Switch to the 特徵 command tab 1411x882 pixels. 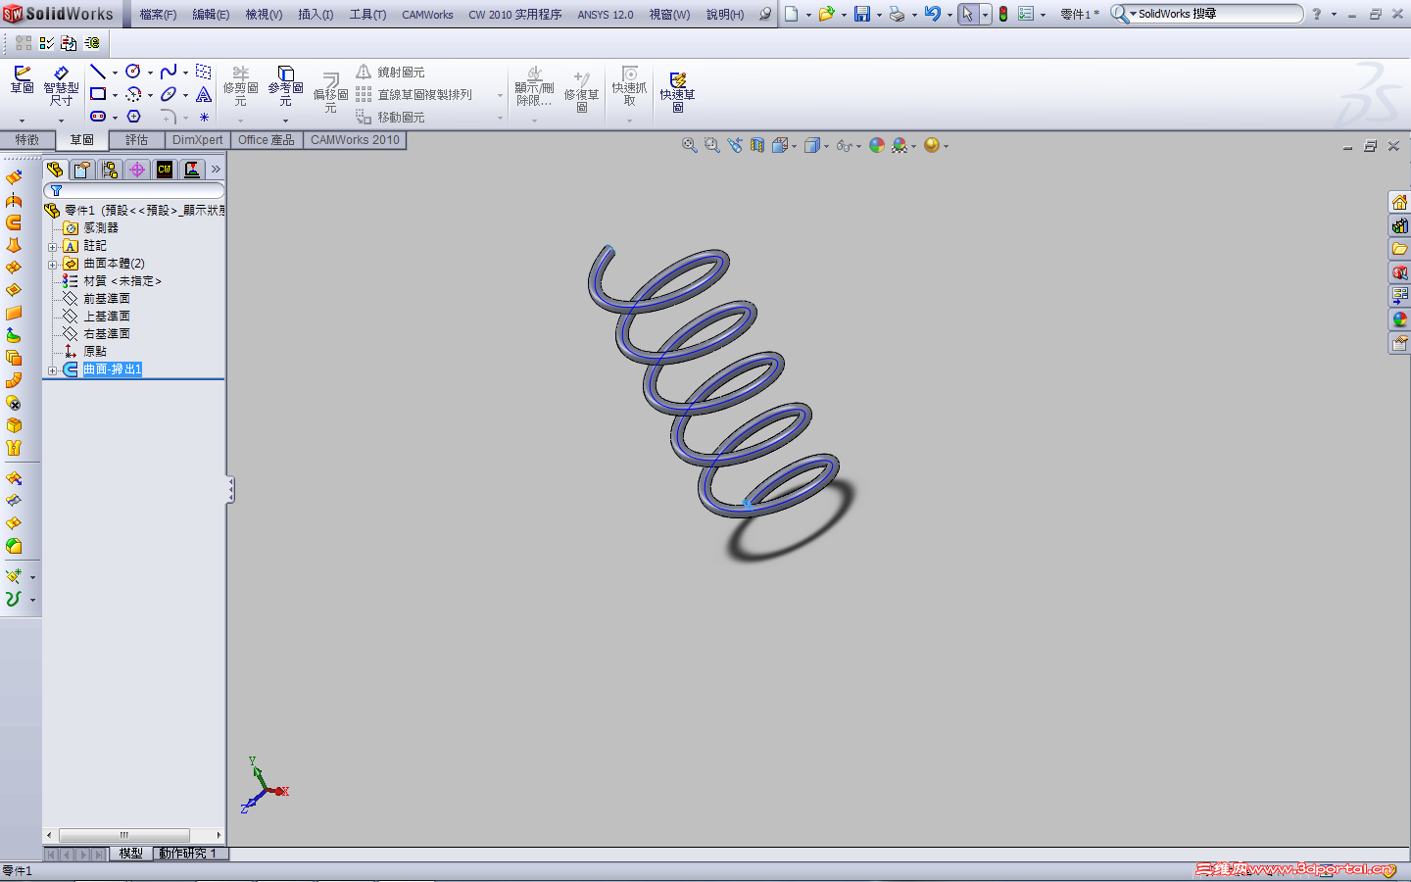click(27, 140)
